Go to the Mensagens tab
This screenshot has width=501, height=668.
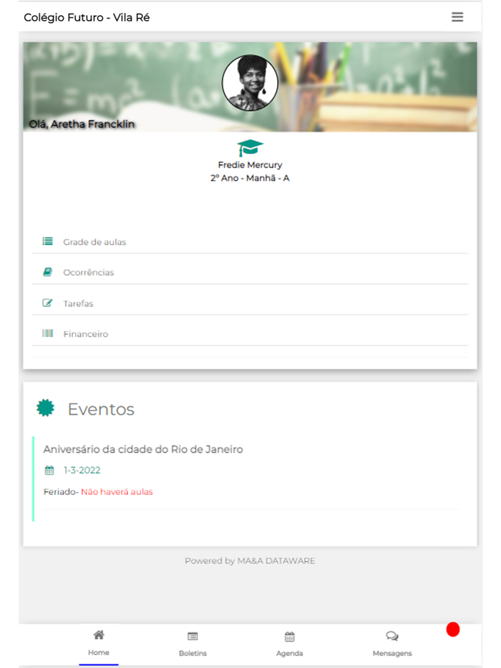(x=392, y=644)
